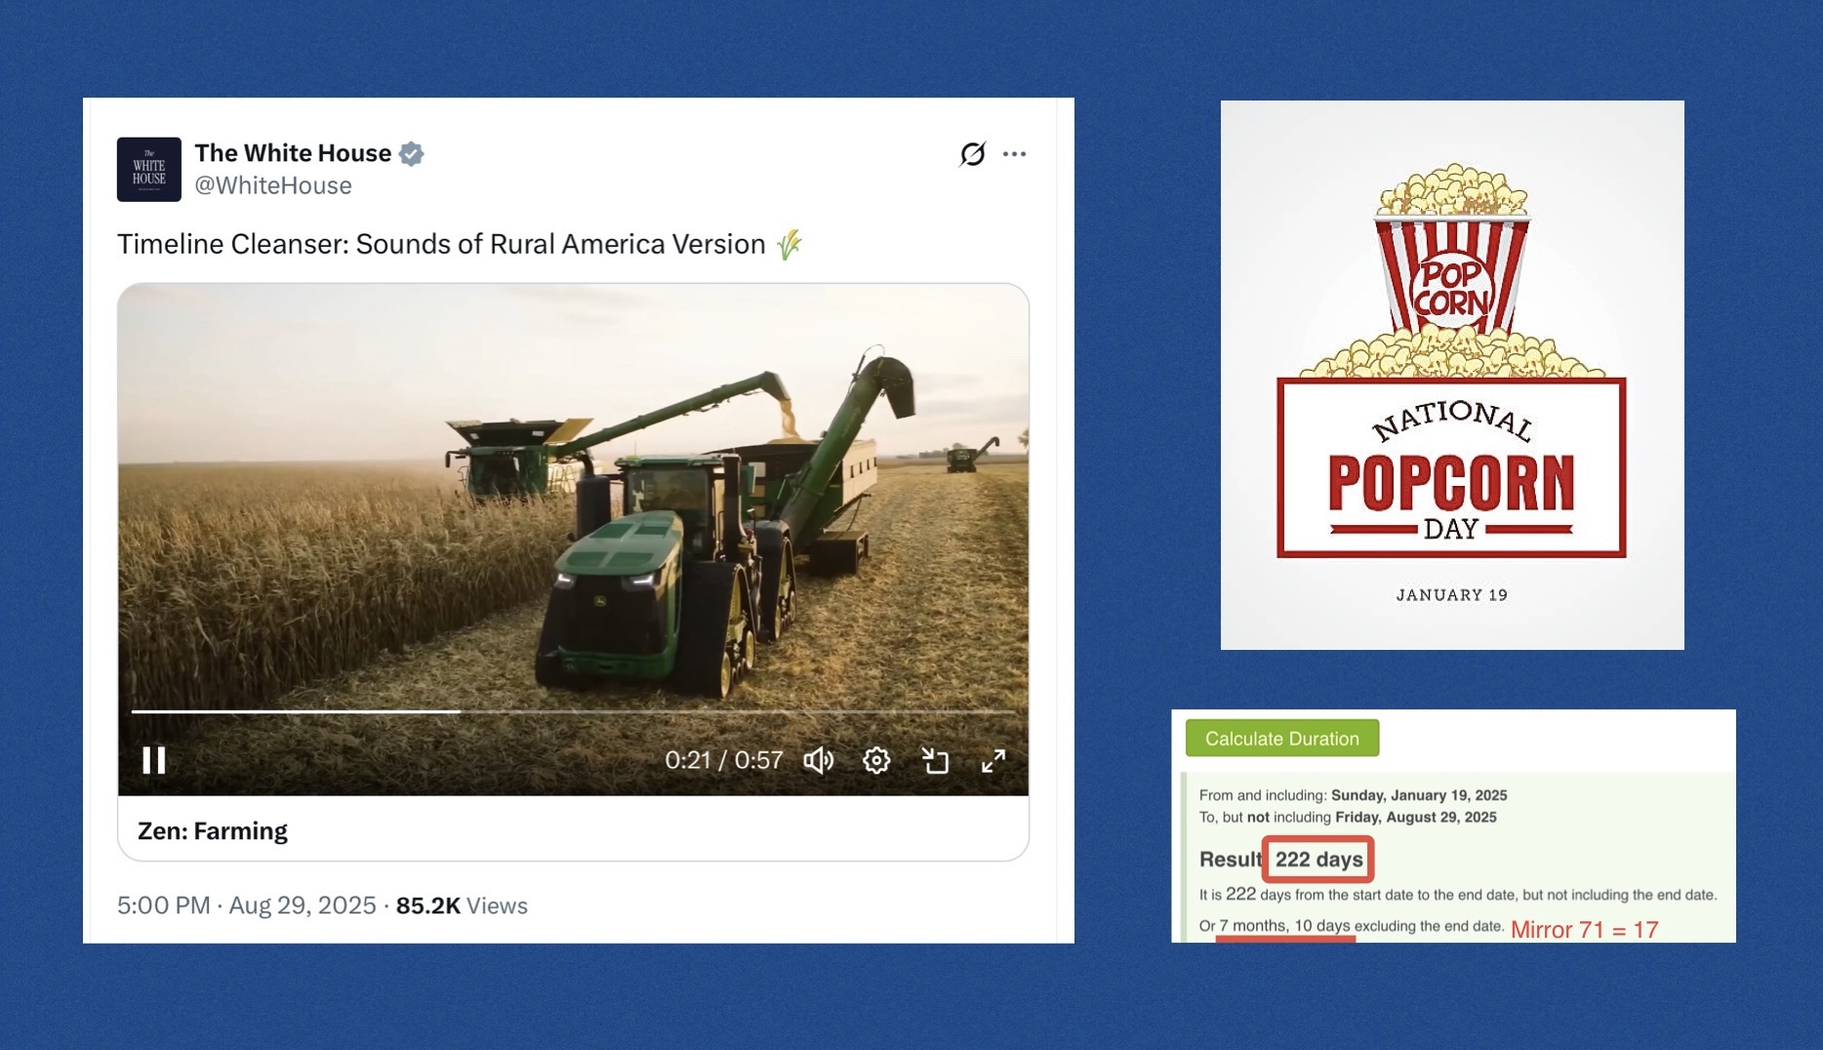Click the 0:21 / 0:57 time display

[x=724, y=760]
